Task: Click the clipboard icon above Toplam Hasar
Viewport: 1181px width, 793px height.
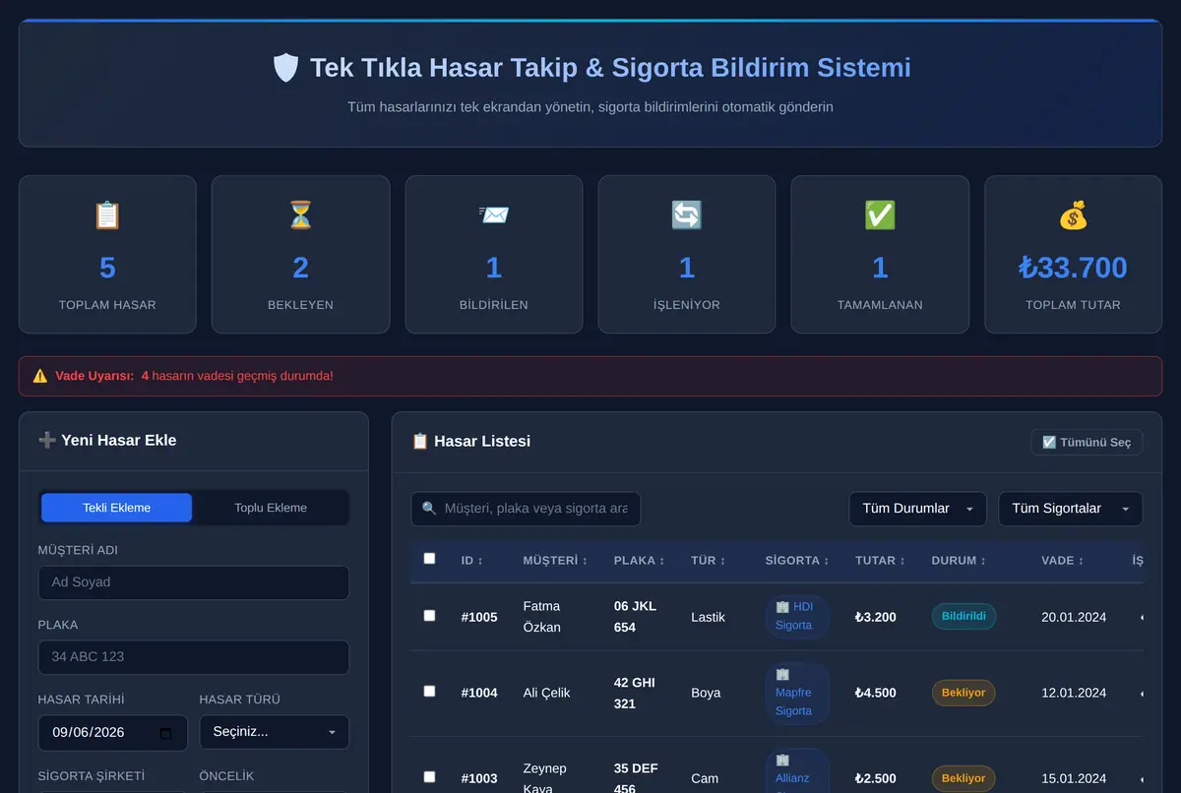Action: (107, 215)
